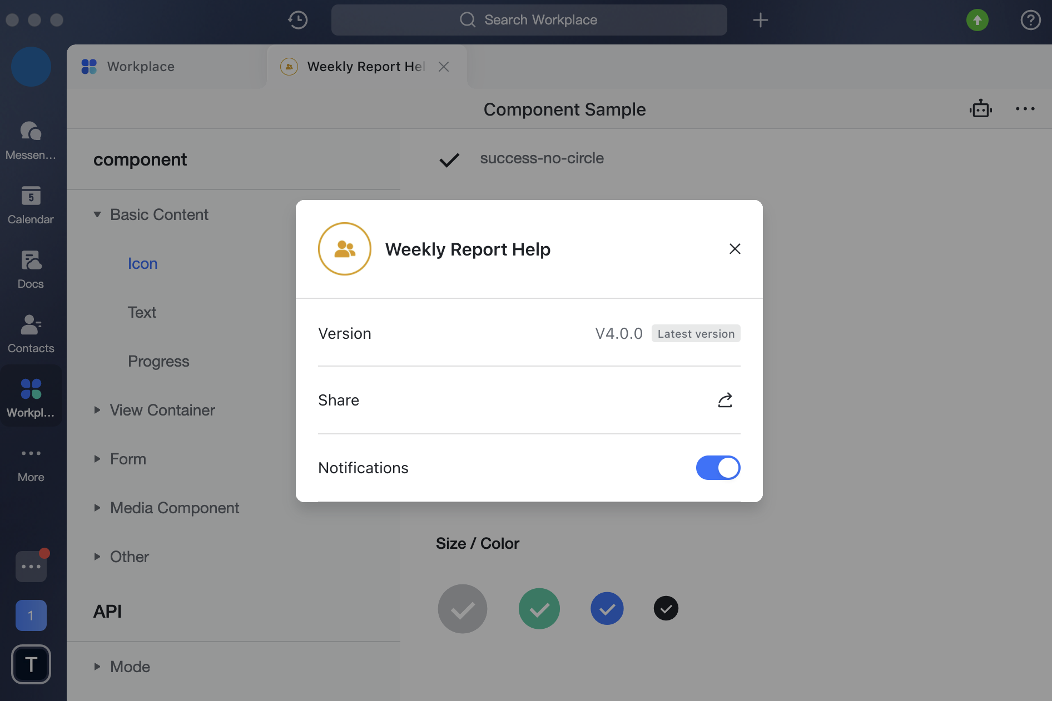Click the green upgrade arrow icon

[977, 20]
